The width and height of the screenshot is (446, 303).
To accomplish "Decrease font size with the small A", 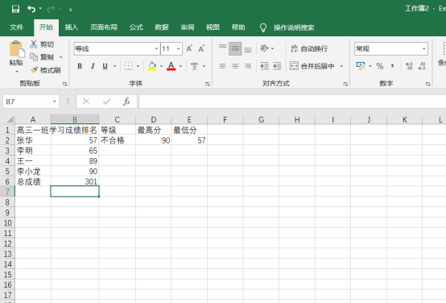I will (201, 48).
